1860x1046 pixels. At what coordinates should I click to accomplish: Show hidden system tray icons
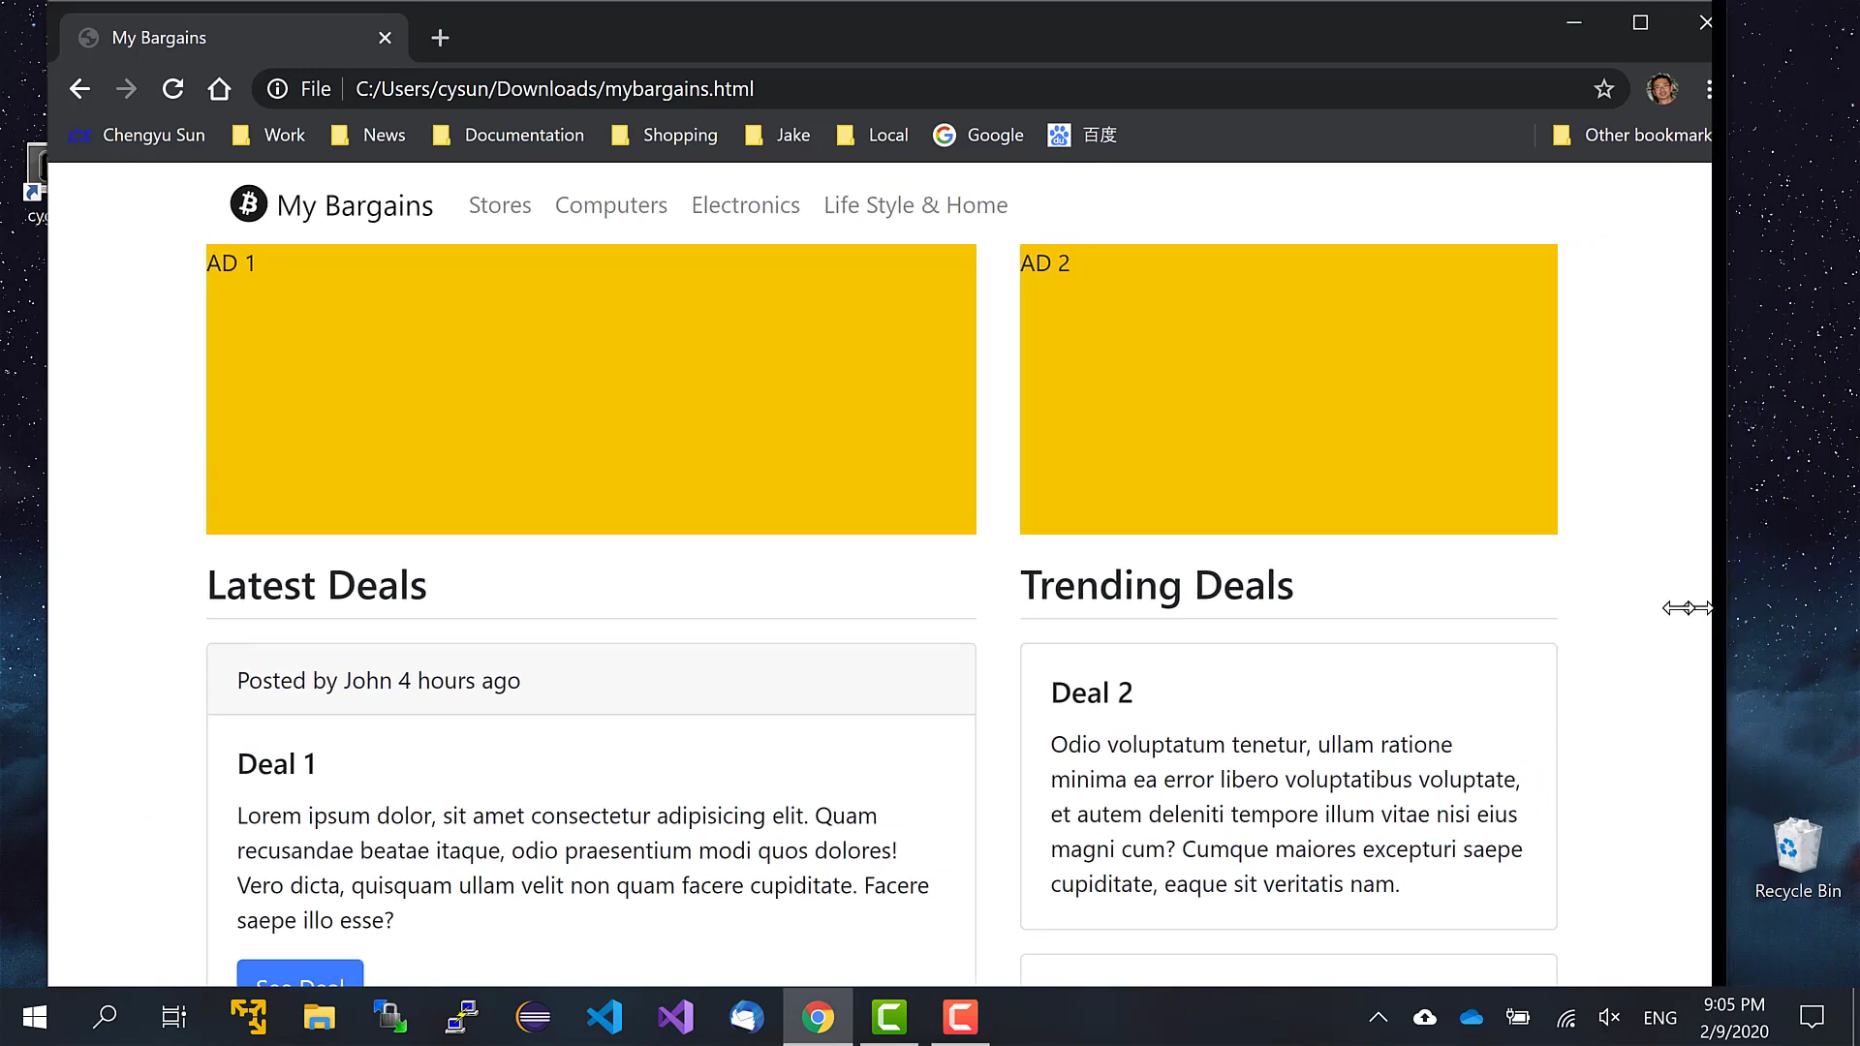pyautogui.click(x=1378, y=1017)
